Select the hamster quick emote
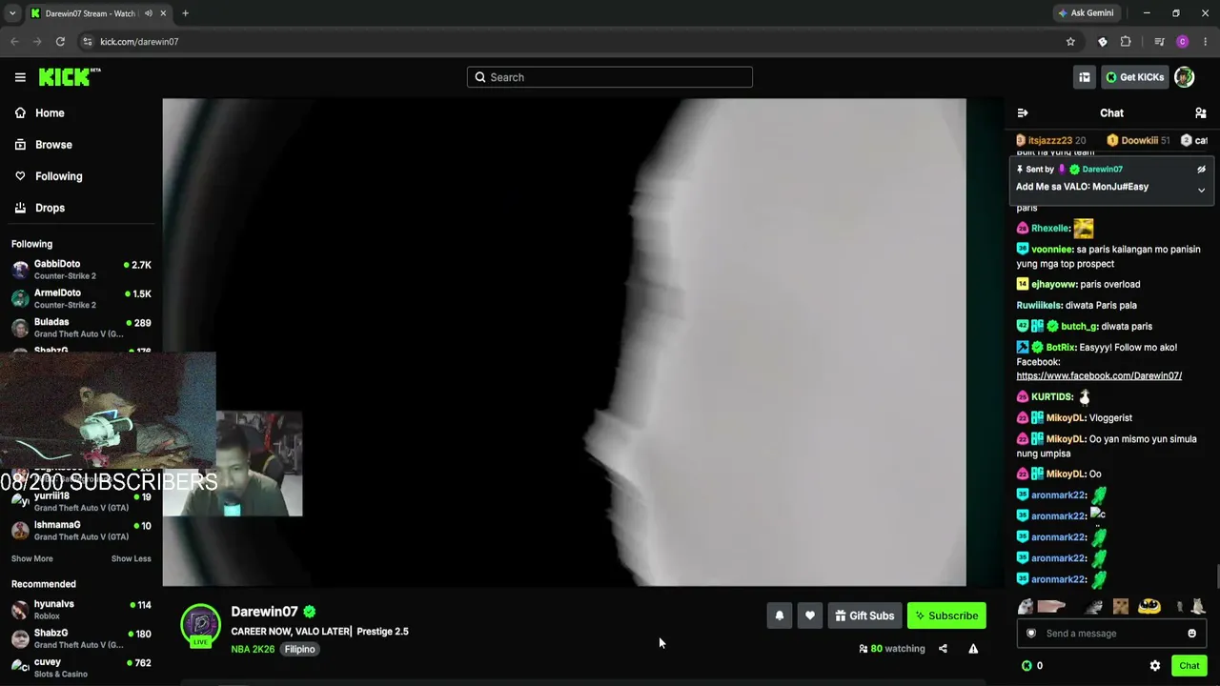1220x686 pixels. (x=1026, y=606)
